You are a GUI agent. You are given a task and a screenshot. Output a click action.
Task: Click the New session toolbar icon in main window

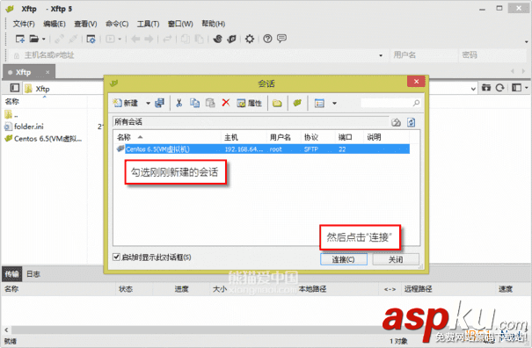20,39
